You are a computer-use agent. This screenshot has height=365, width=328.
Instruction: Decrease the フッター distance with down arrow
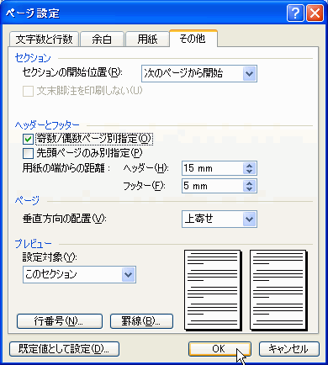250,188
